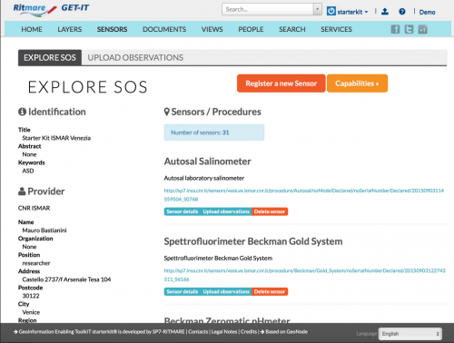Click the Twitter icon in navbar
The height and width of the screenshot is (343, 454).
(x=409, y=29)
